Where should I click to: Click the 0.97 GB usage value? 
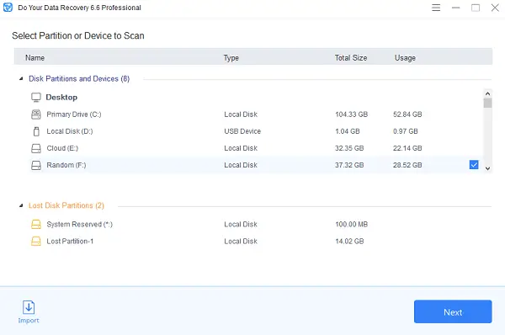pos(405,131)
